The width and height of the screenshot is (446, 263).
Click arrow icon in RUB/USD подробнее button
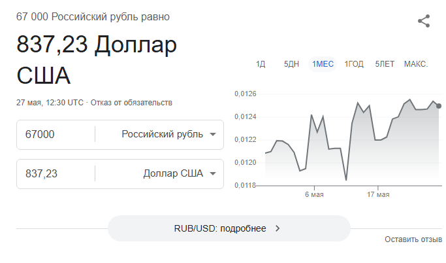[278, 228]
